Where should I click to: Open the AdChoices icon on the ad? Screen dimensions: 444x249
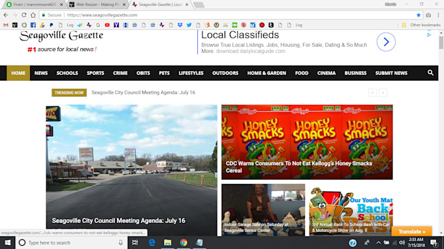coord(429,35)
